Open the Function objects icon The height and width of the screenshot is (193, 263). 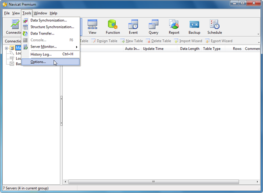point(113,24)
